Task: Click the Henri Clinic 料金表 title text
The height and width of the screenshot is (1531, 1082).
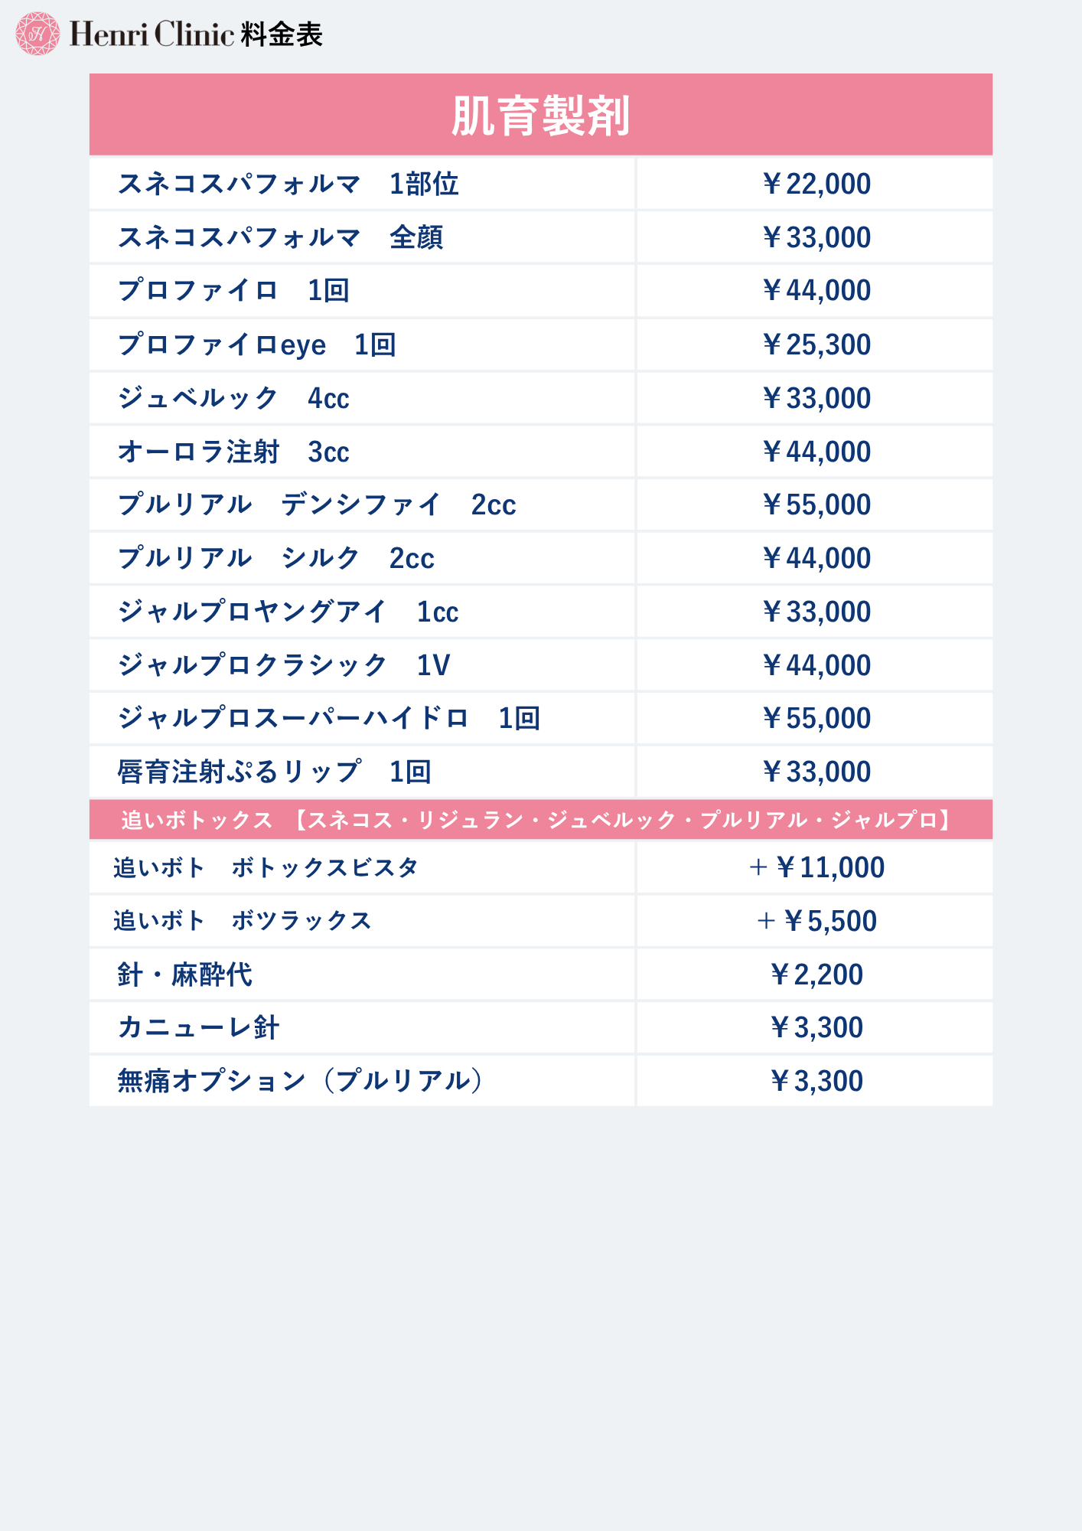Action: point(196,34)
